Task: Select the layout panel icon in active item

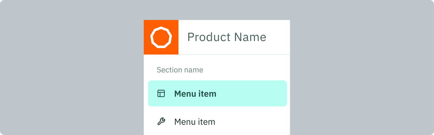Action: [161, 93]
